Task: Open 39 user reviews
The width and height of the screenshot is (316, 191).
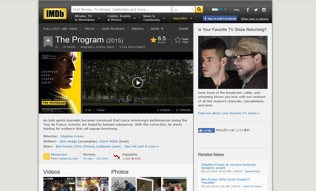Action: 88,158
